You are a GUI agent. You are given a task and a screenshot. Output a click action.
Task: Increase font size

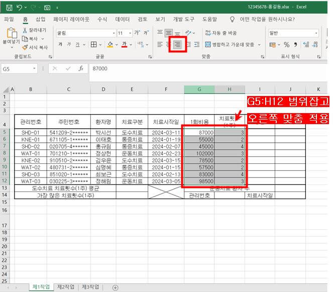click(137, 33)
